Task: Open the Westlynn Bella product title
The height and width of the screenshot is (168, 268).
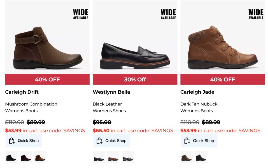Action: (x=111, y=92)
